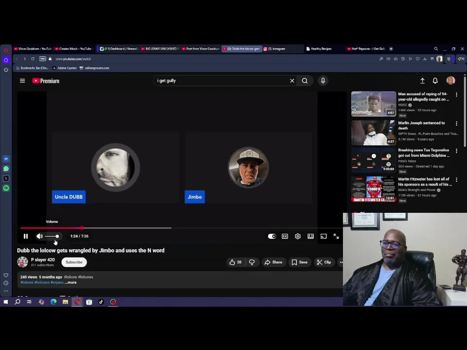
Task: Clear the search text with the X
Action: [x=292, y=81]
